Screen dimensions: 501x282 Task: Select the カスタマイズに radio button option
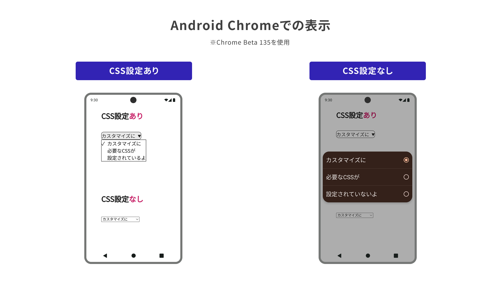(x=406, y=160)
